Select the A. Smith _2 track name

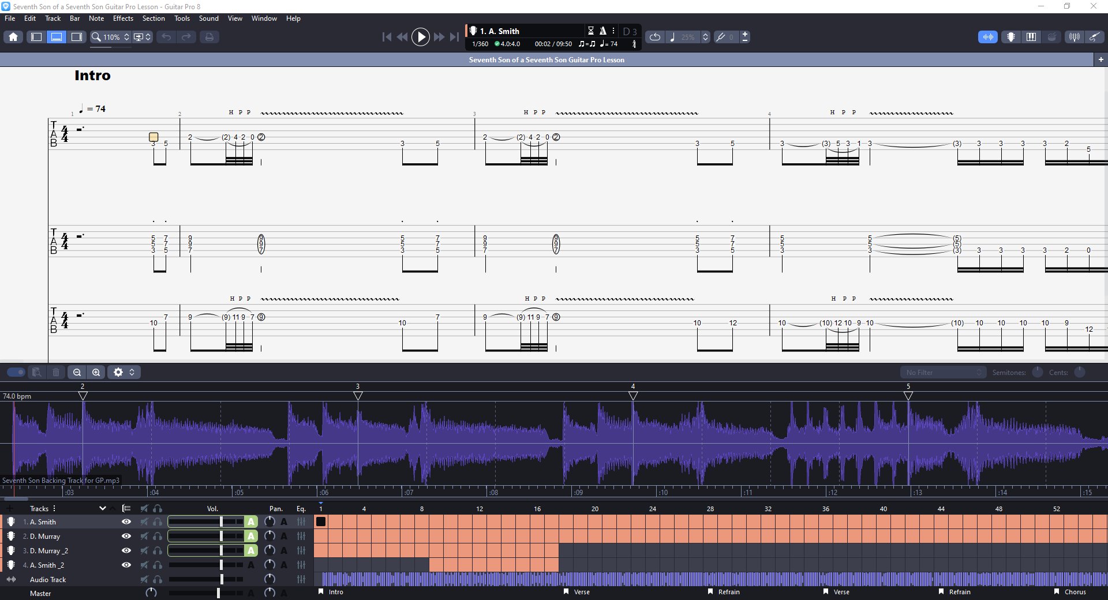click(x=47, y=565)
